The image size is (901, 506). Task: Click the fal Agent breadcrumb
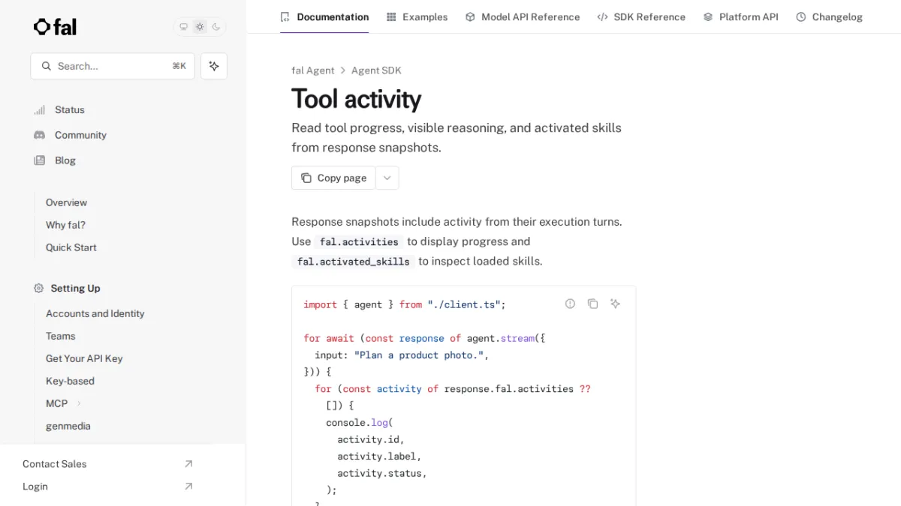tap(313, 70)
